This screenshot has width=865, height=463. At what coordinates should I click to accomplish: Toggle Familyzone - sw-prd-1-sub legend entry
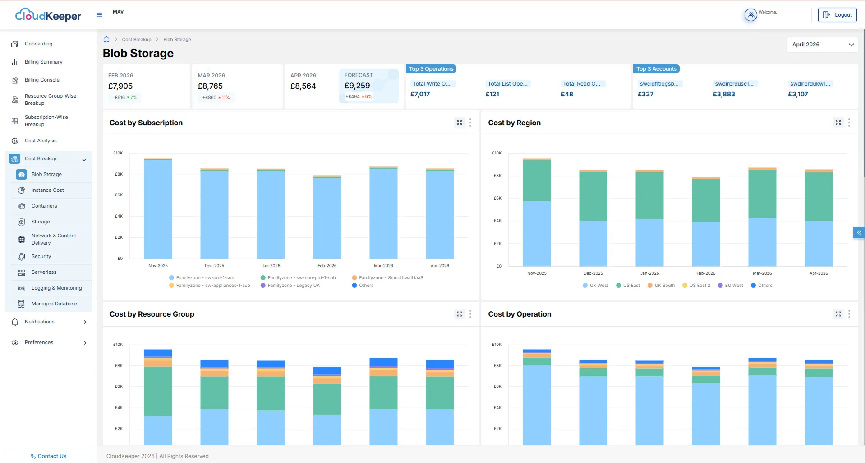click(x=202, y=278)
